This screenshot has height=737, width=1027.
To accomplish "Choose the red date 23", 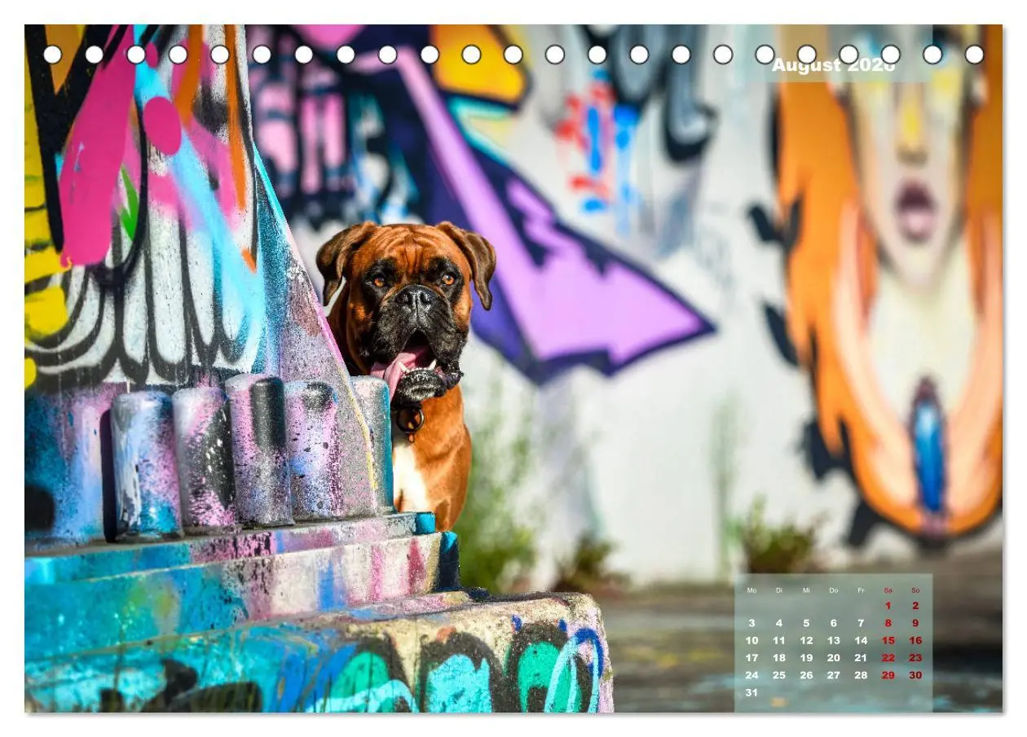I will coord(915,658).
